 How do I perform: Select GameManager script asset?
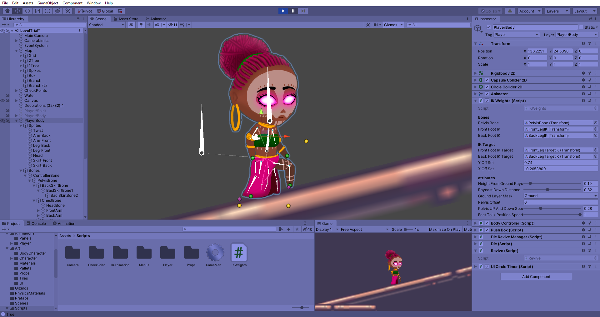tap(215, 255)
